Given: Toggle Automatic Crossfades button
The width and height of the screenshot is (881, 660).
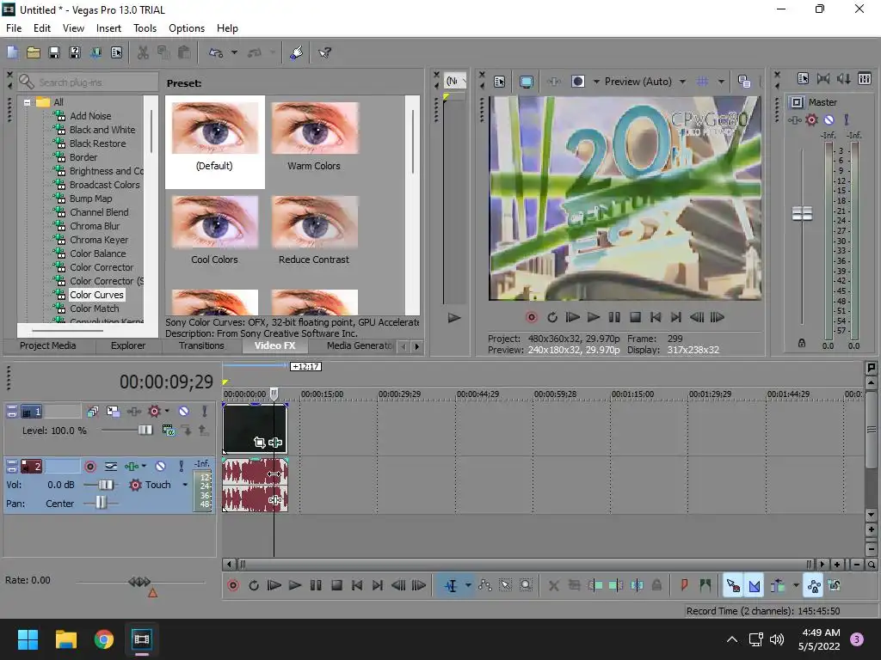Looking at the screenshot, I should [754, 586].
